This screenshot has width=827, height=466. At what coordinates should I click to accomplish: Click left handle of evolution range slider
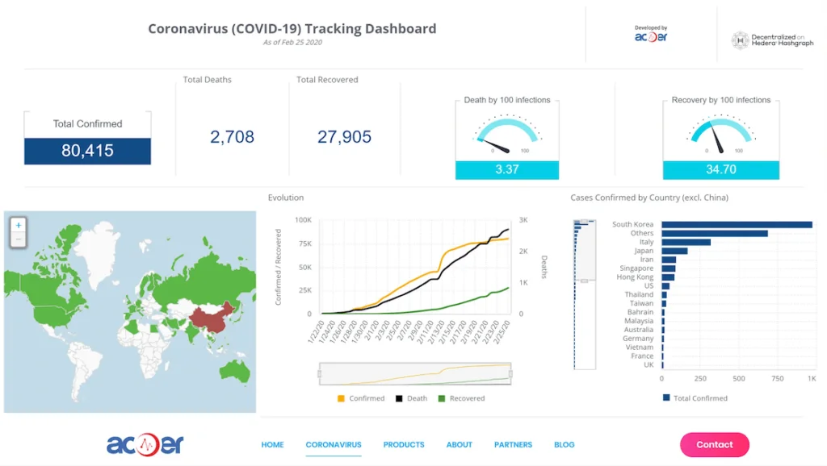[320, 373]
